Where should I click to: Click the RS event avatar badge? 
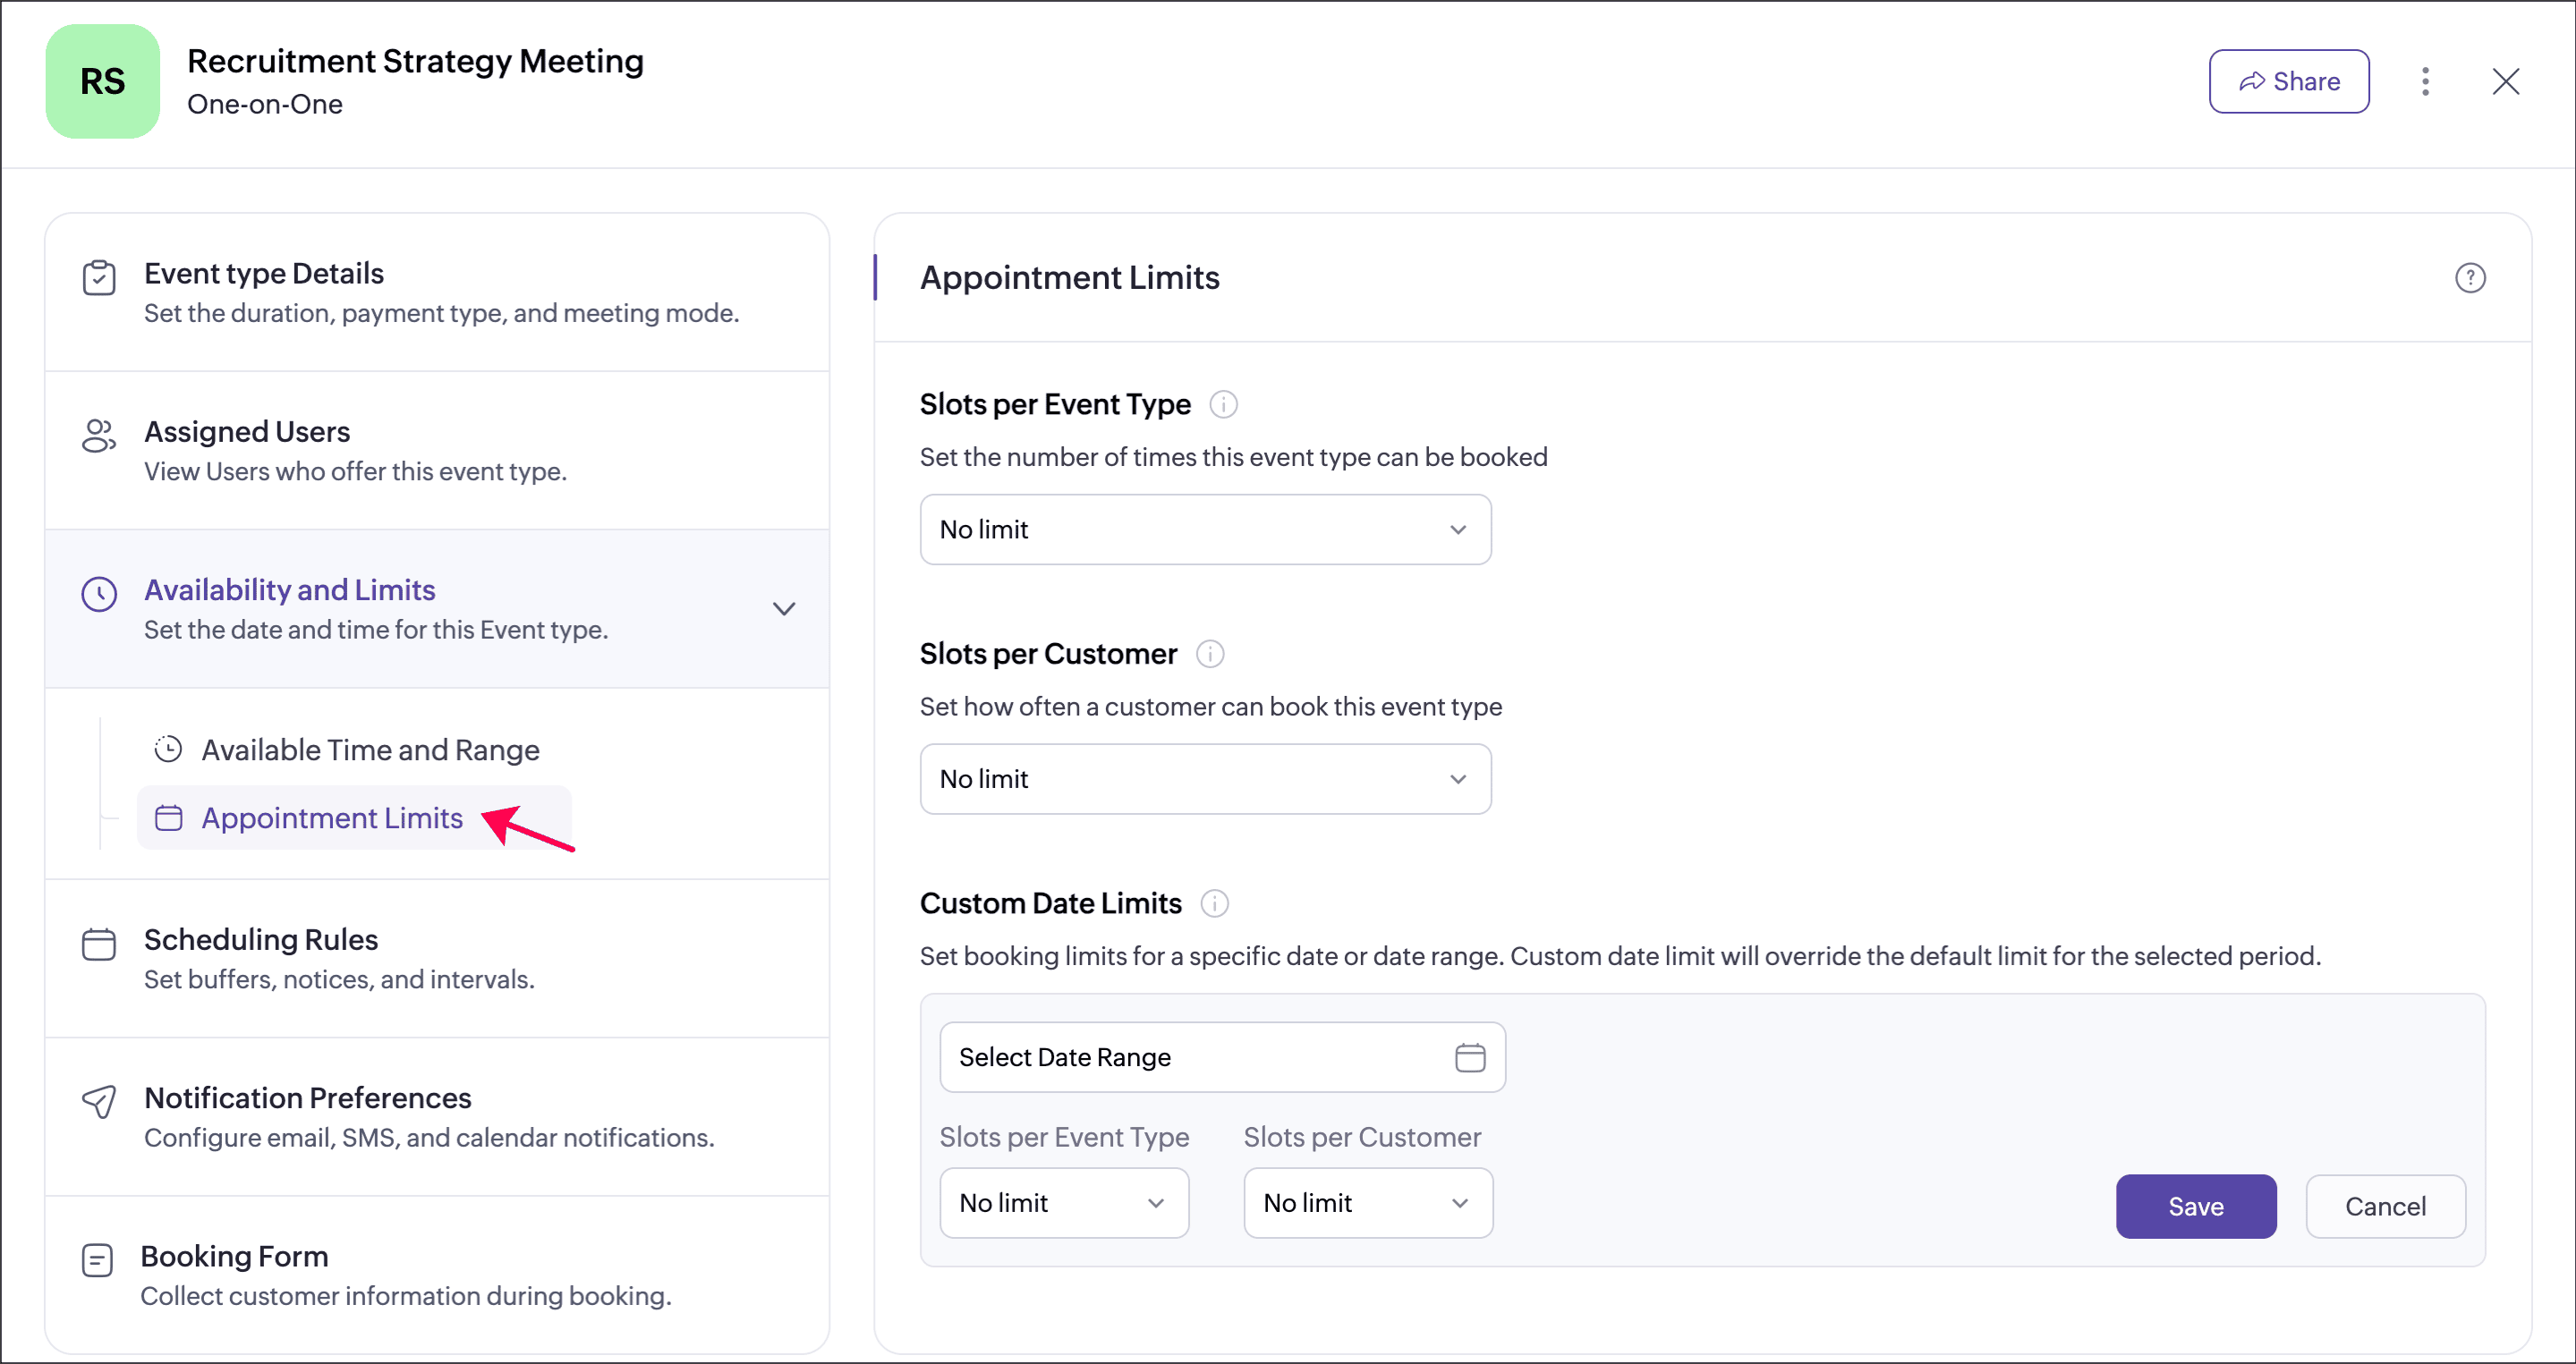coord(103,82)
